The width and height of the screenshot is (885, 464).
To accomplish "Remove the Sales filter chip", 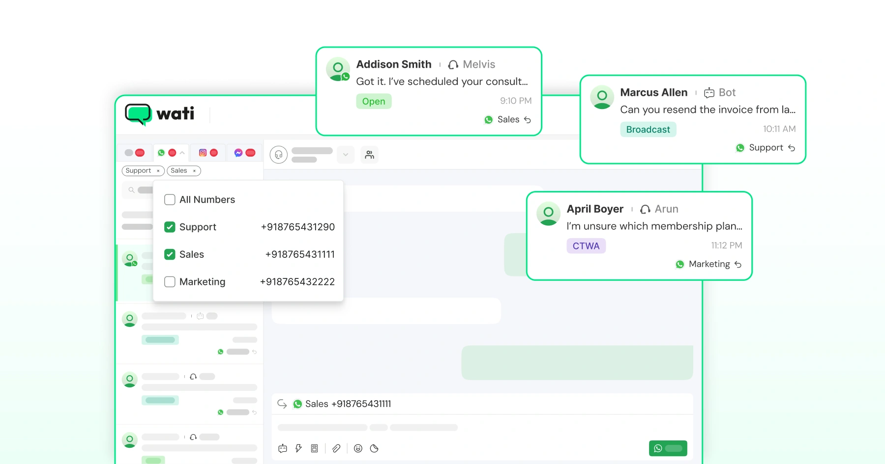I will click(194, 171).
